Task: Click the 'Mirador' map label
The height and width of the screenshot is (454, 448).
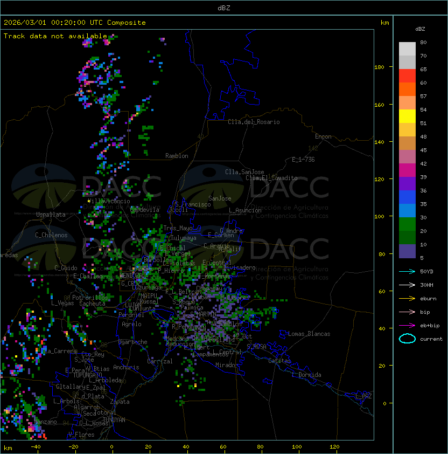Action: 227,365
